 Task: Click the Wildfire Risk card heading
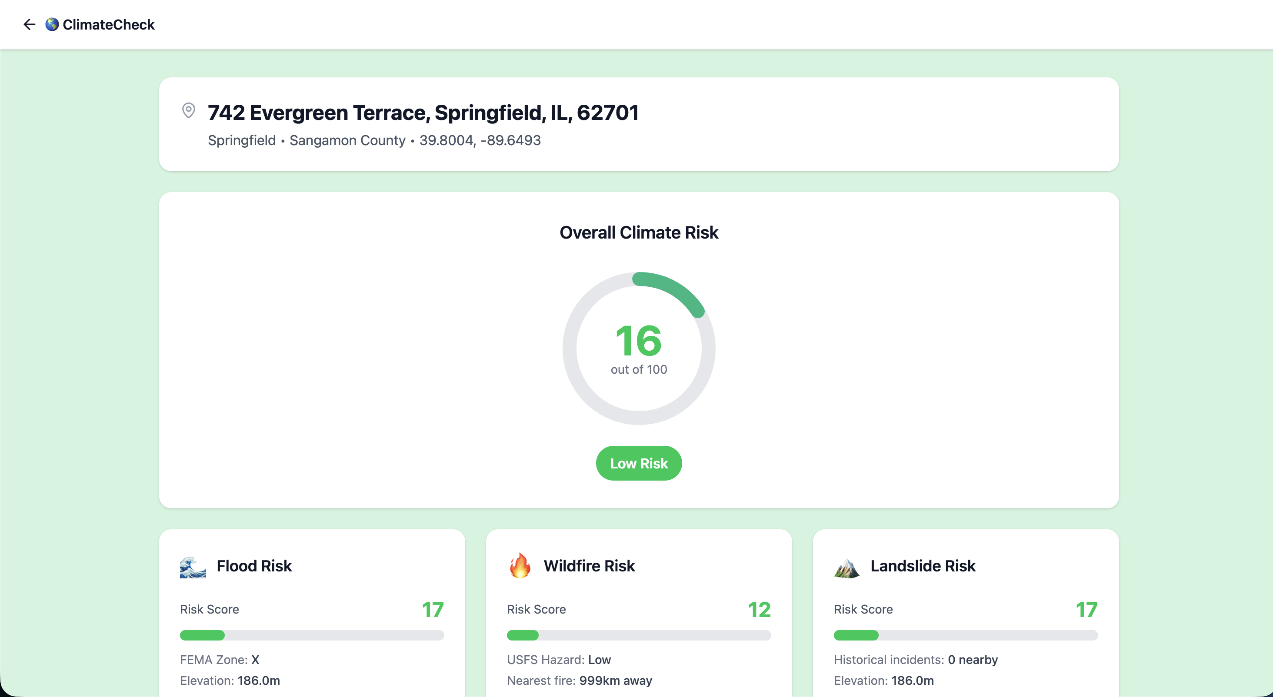[x=589, y=566]
